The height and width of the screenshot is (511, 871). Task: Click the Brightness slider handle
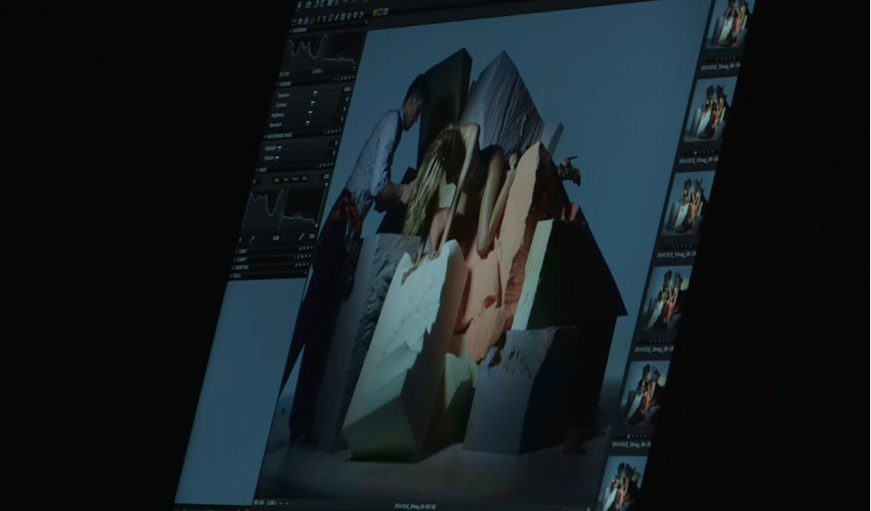[310, 113]
